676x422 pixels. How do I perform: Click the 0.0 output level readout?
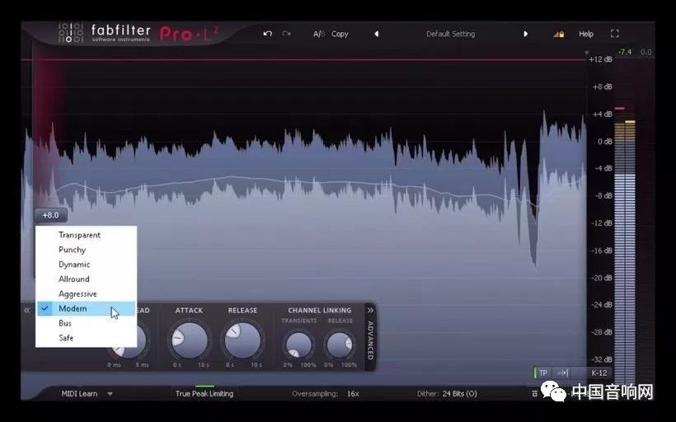coord(645,52)
